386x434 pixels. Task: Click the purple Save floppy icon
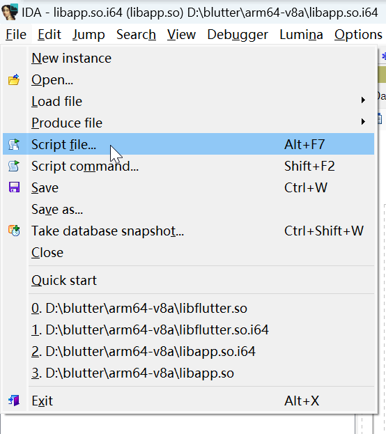click(x=14, y=187)
